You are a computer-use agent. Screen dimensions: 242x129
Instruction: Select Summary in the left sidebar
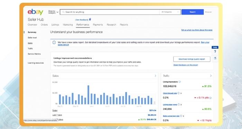pos(32,32)
